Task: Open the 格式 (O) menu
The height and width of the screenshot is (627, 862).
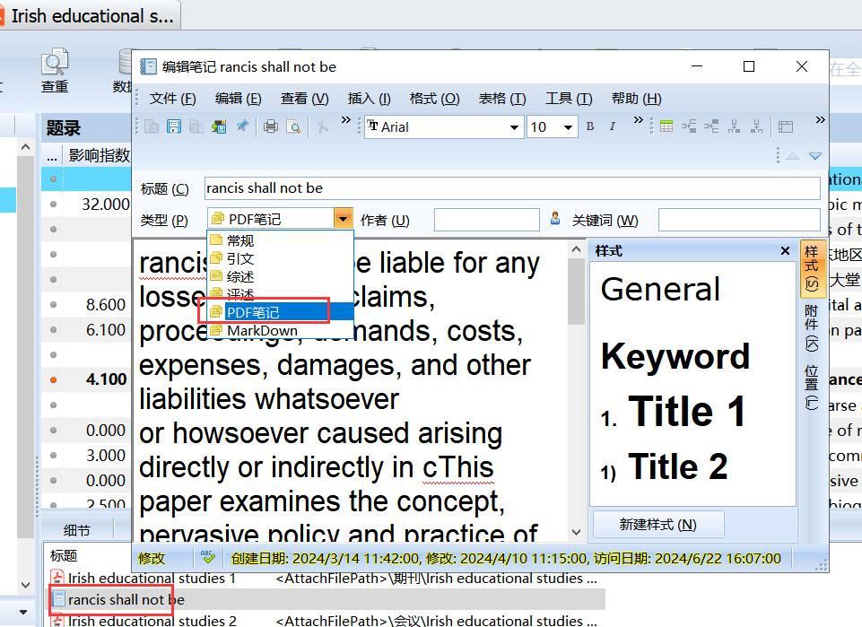Action: click(x=434, y=99)
